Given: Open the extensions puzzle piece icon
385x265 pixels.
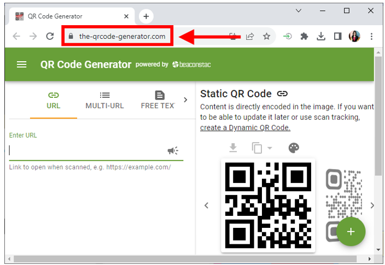Looking at the screenshot, I should 304,37.
